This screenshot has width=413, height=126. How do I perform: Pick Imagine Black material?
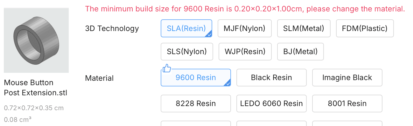[347, 78]
